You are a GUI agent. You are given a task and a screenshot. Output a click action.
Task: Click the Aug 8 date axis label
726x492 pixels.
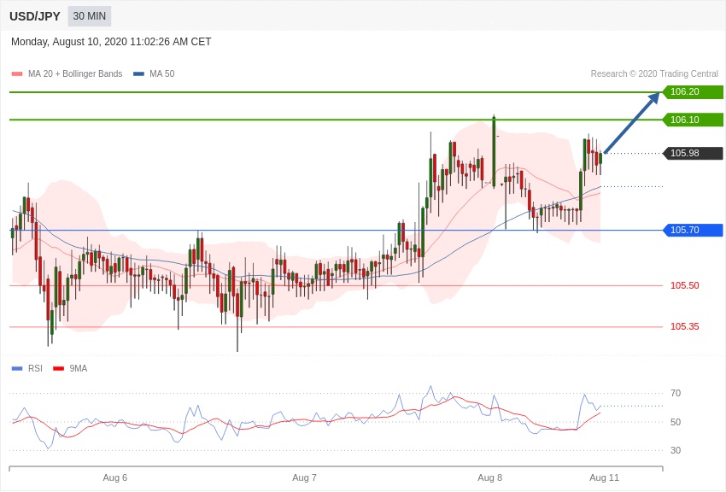pos(490,477)
